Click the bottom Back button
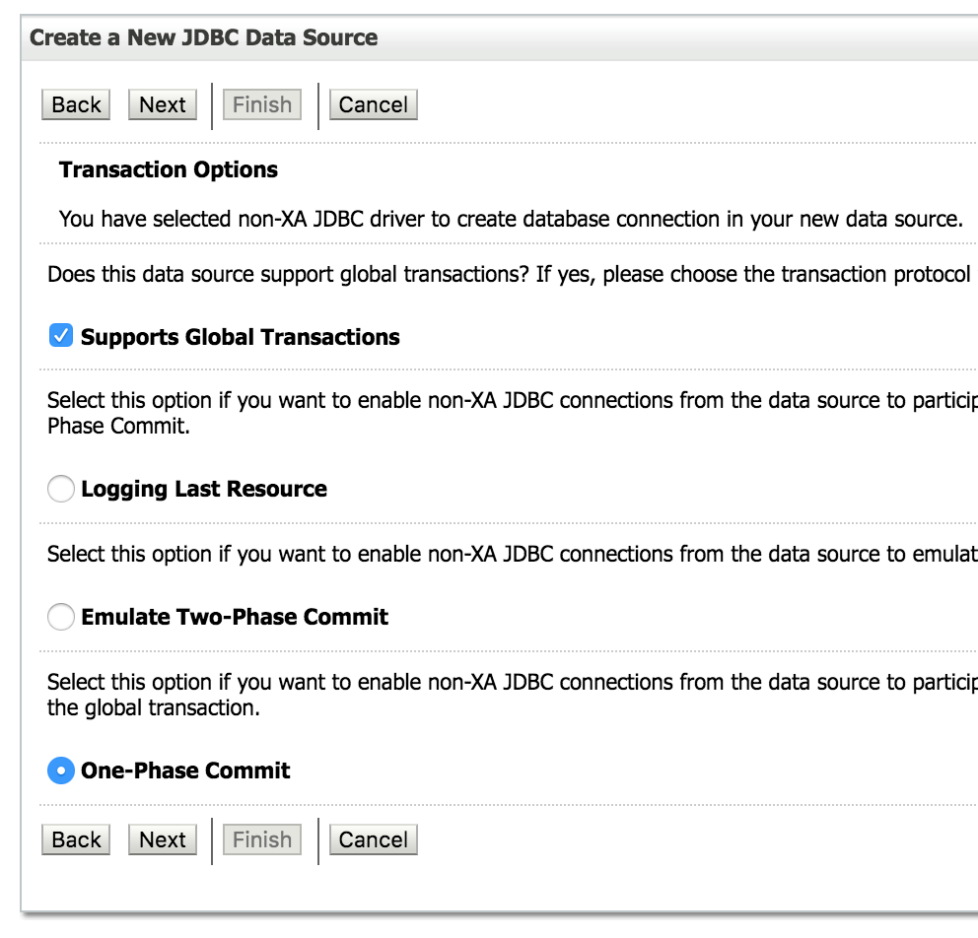 [x=75, y=839]
